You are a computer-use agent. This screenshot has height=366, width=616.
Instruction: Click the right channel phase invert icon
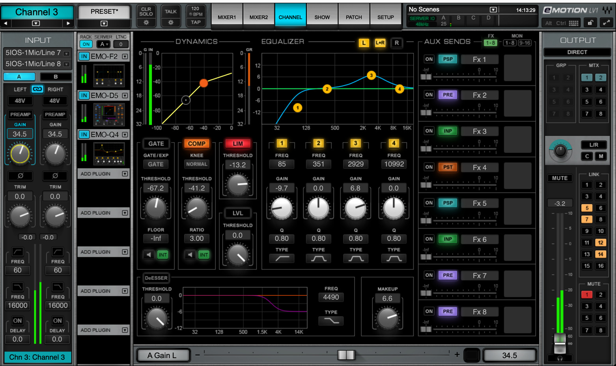coord(55,175)
